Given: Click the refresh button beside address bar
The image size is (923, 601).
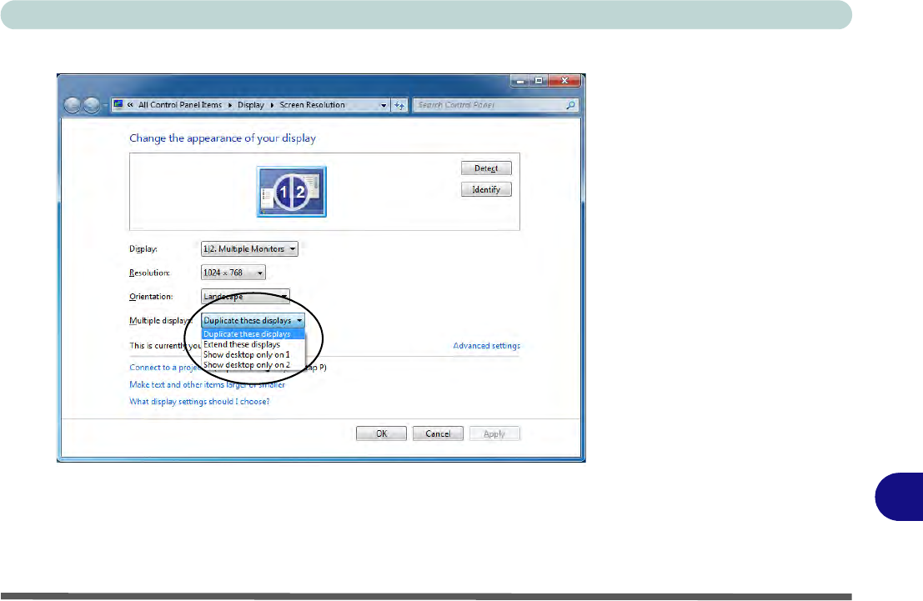Looking at the screenshot, I should click(x=399, y=105).
